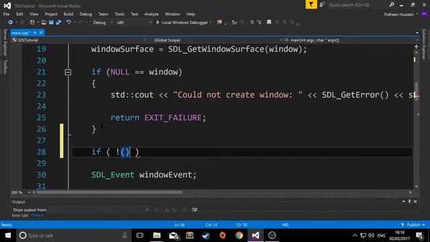Click the vertical scrollbar thumb in editor

click(417, 91)
